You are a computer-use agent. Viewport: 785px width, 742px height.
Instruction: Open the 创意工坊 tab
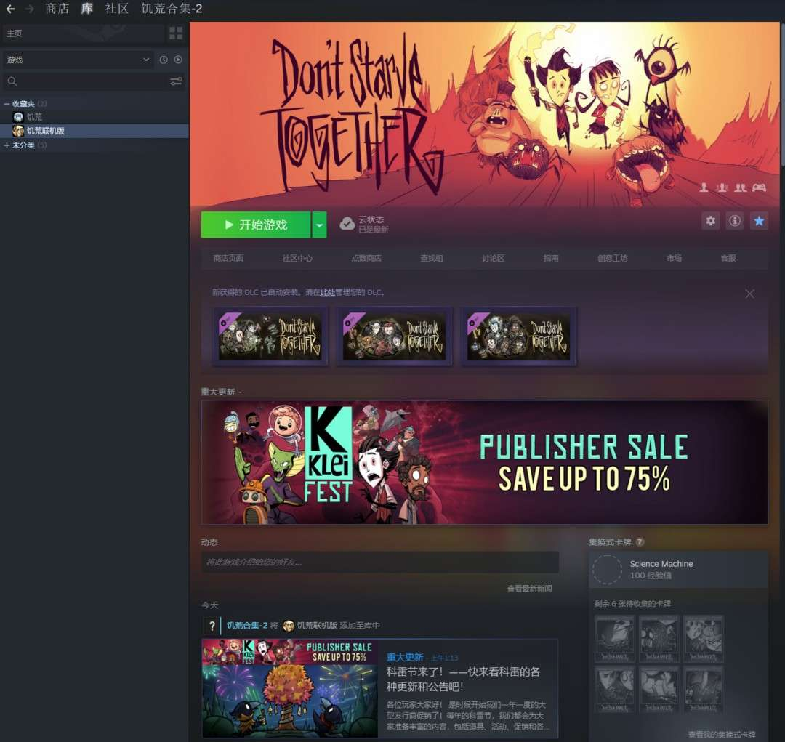[x=612, y=258]
